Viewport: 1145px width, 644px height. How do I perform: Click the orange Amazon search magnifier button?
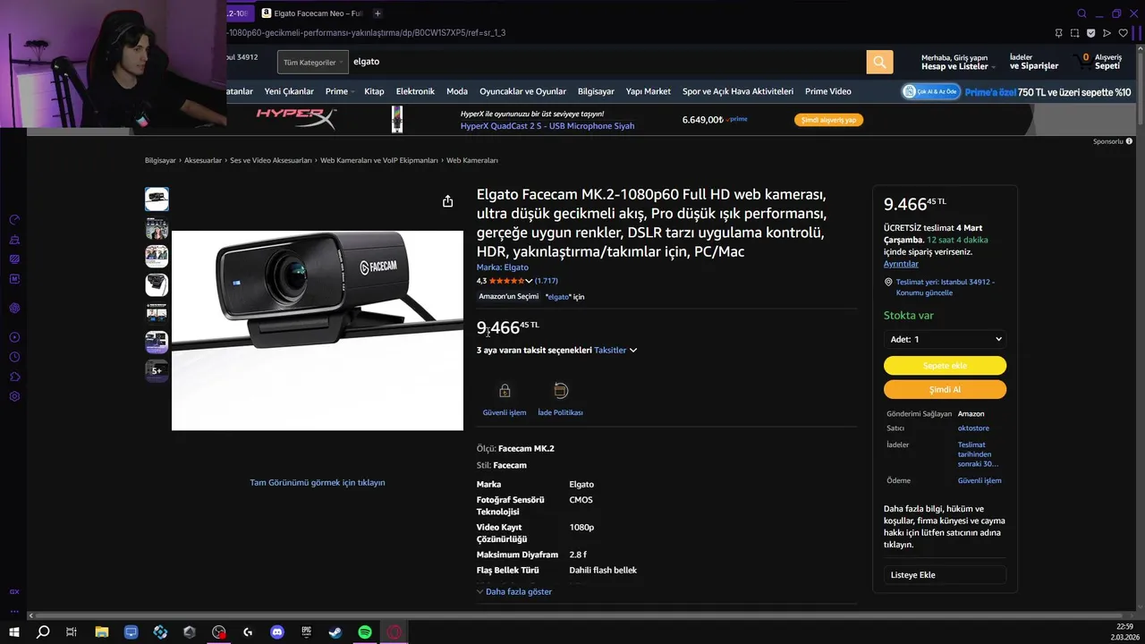[x=879, y=62]
